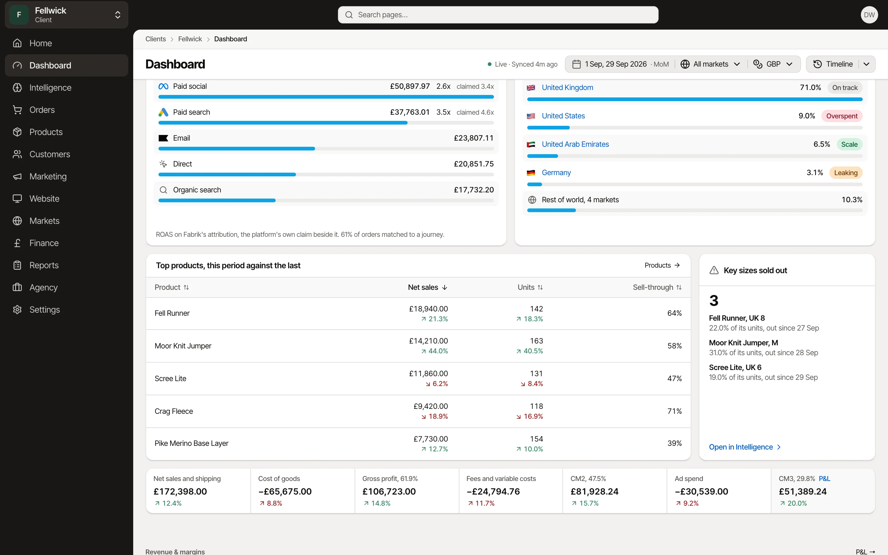
Task: Expand the Fellwick client switcher
Action: coord(66,15)
